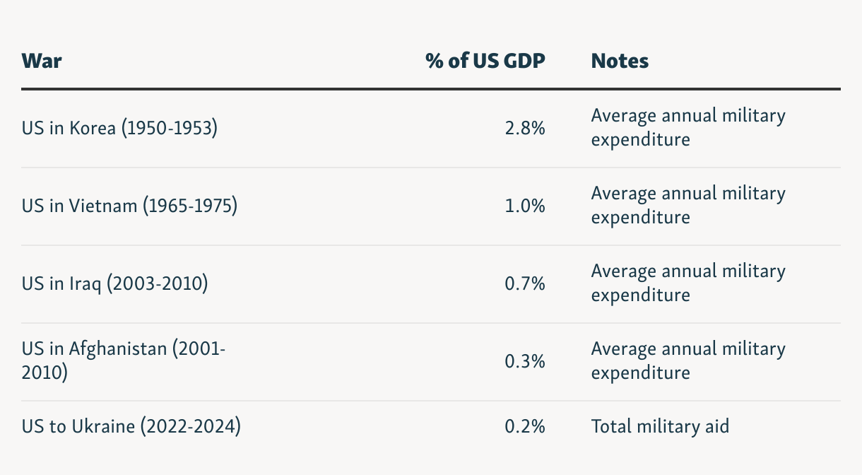Click the 0.3% GDP value
This screenshot has width=862, height=475.
[x=524, y=362]
